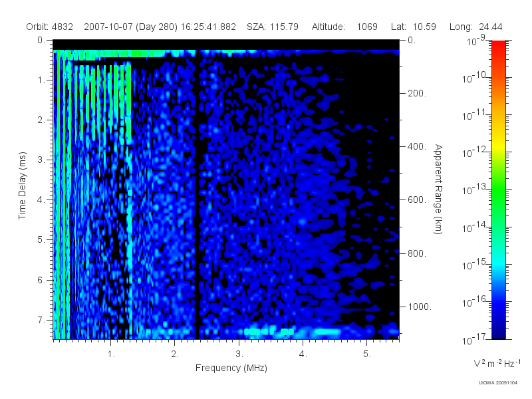Click the date "2007-10-07 (Day 280)" text
Viewport: 532px width, 399px height.
(x=130, y=27)
